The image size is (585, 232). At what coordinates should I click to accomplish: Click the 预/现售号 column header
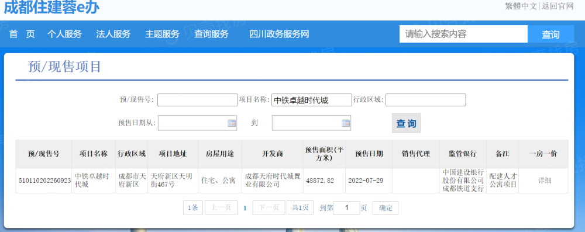44,154
